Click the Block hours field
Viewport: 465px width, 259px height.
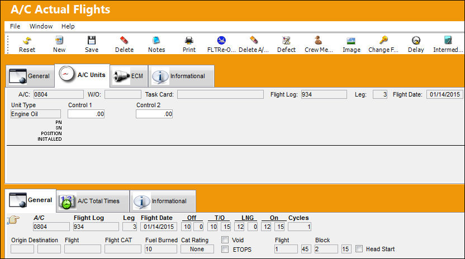coord(326,249)
